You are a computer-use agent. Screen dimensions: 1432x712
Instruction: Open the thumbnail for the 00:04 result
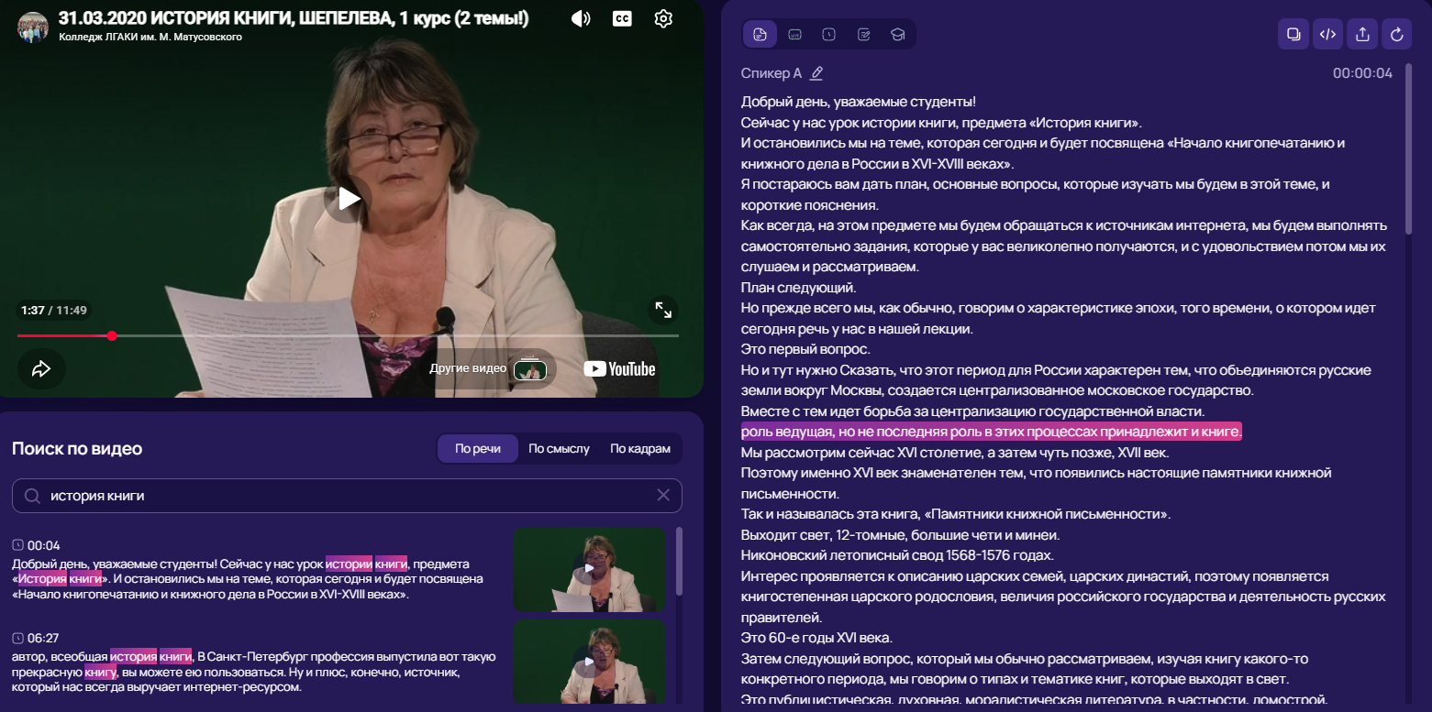click(x=590, y=570)
